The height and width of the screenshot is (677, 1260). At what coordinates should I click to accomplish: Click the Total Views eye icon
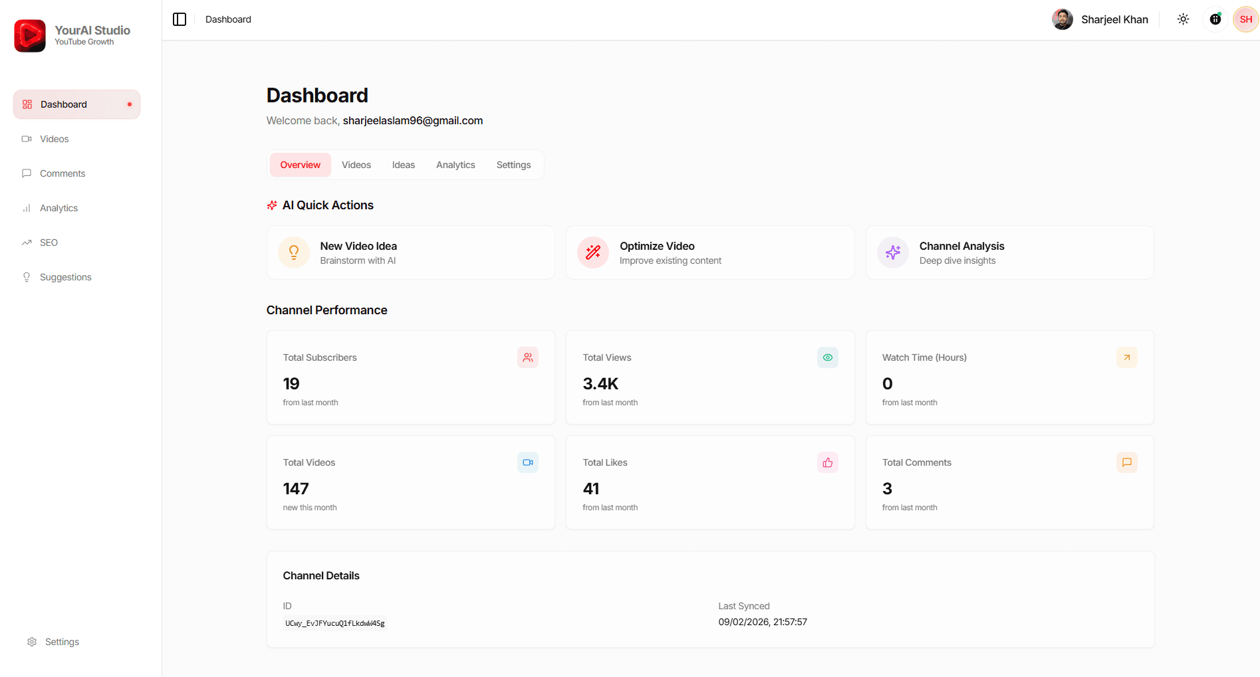pos(827,357)
